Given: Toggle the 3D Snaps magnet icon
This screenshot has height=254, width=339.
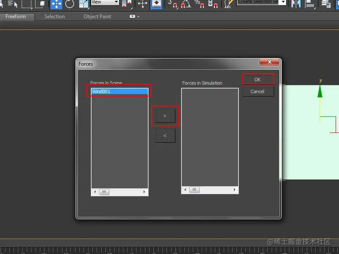Looking at the screenshot, I should pos(173,4).
